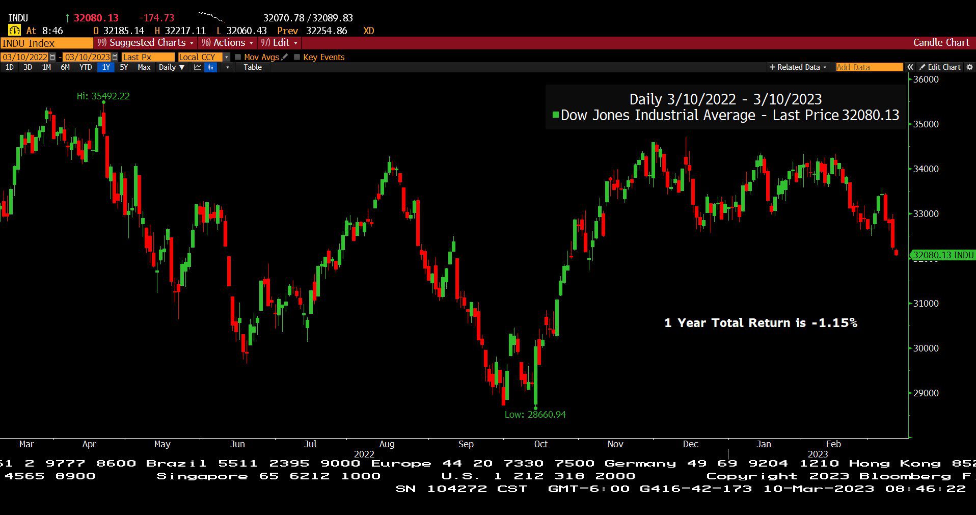Screen dimensions: 976x515
Task: Click the Prev close 32254.86
Action: 327,31
